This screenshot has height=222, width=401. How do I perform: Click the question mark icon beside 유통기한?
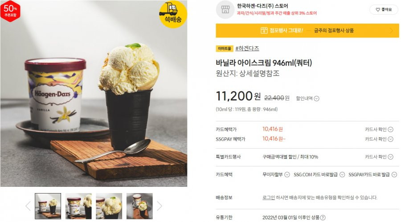pos(323,218)
